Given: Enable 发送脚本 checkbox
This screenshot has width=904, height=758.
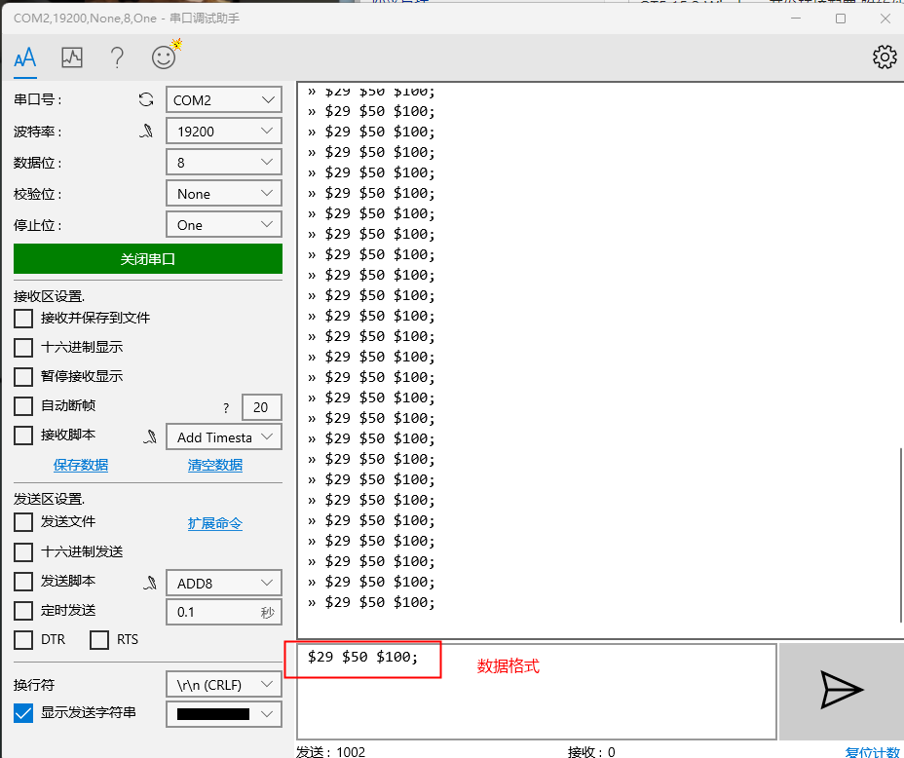Looking at the screenshot, I should pyautogui.click(x=23, y=581).
